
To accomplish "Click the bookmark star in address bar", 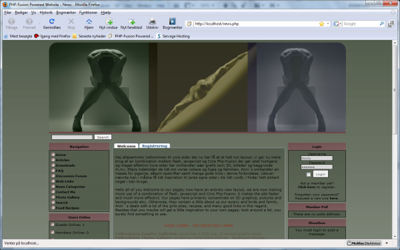I will [321, 24].
